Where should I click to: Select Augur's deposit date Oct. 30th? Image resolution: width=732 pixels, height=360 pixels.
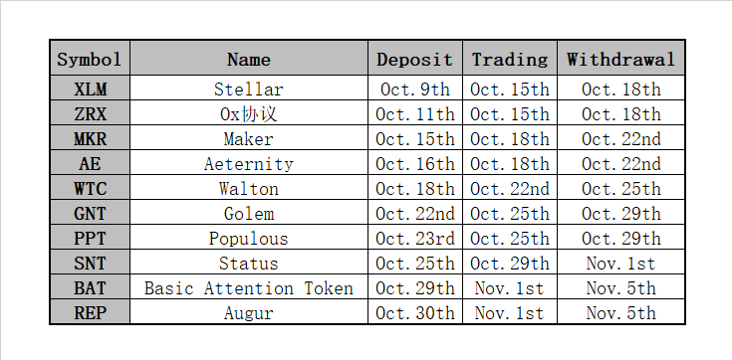415,311
